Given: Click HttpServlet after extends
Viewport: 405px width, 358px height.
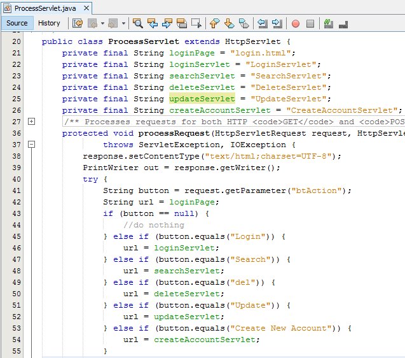Looking at the screenshot, I should pyautogui.click(x=252, y=41).
